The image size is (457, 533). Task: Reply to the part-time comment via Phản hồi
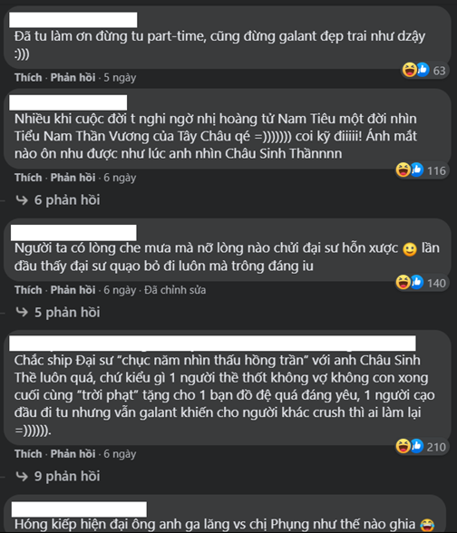(73, 78)
